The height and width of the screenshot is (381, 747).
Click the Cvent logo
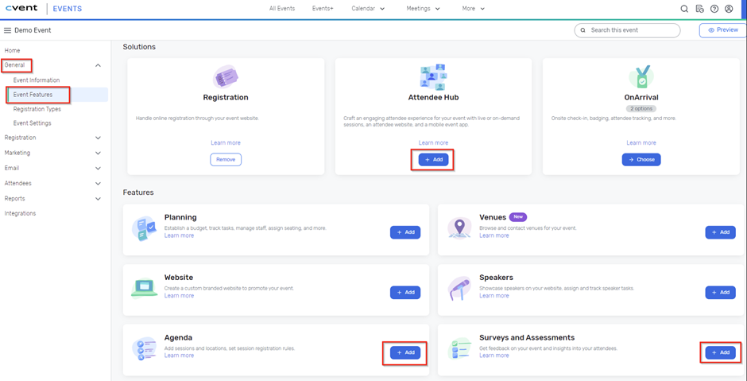click(21, 8)
